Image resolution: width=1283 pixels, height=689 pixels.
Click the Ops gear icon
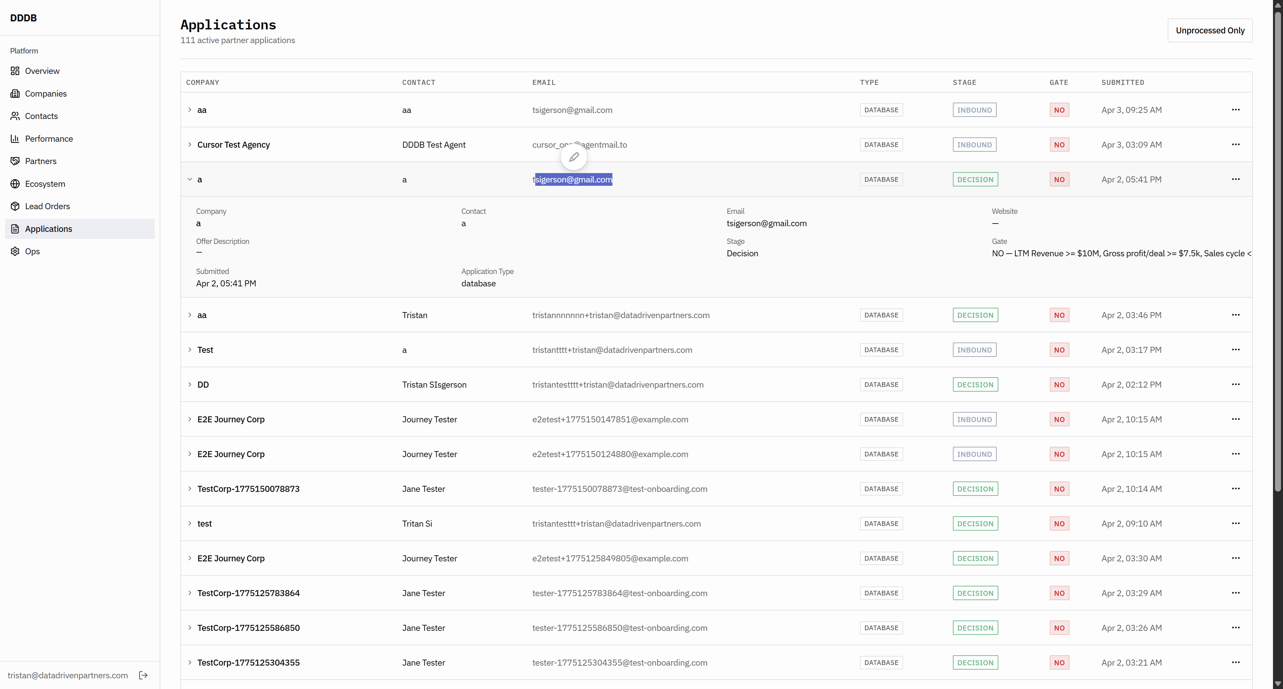pyautogui.click(x=15, y=251)
